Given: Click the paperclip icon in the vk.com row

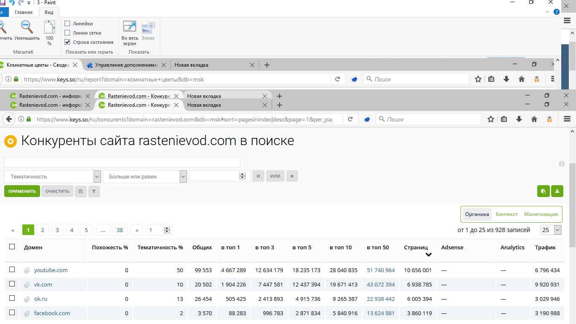Looking at the screenshot, I should (x=27, y=285).
